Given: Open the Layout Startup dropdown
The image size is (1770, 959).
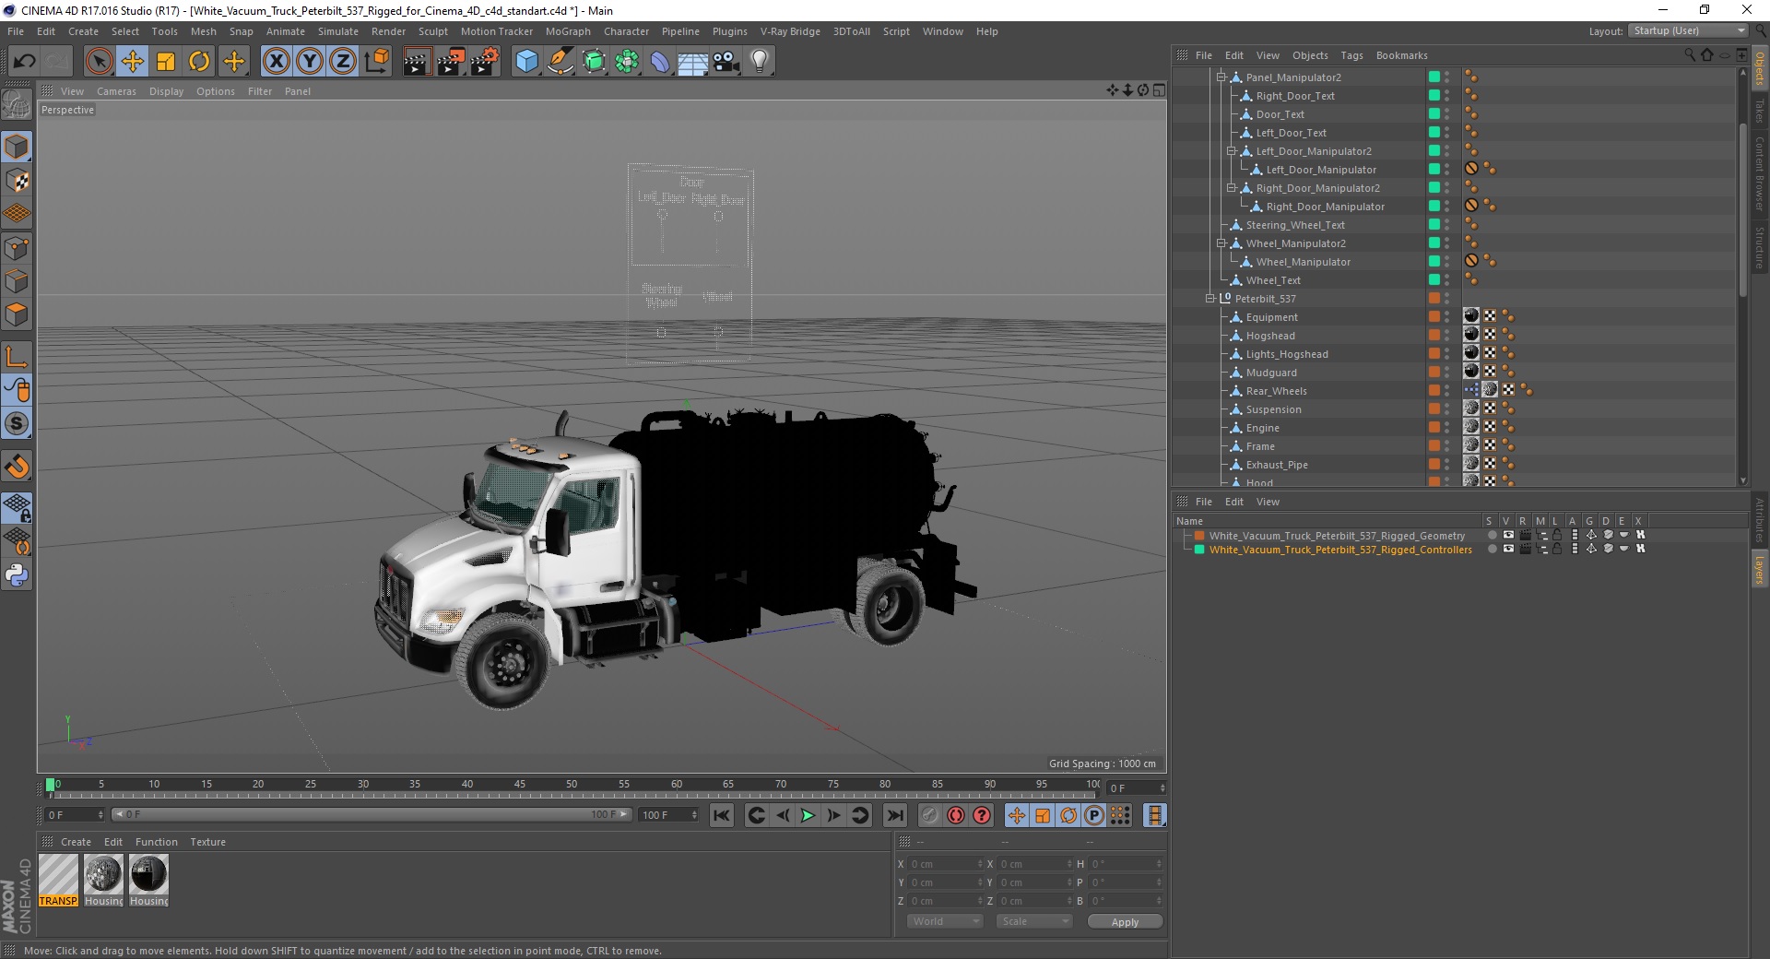Looking at the screenshot, I should pos(1687,30).
